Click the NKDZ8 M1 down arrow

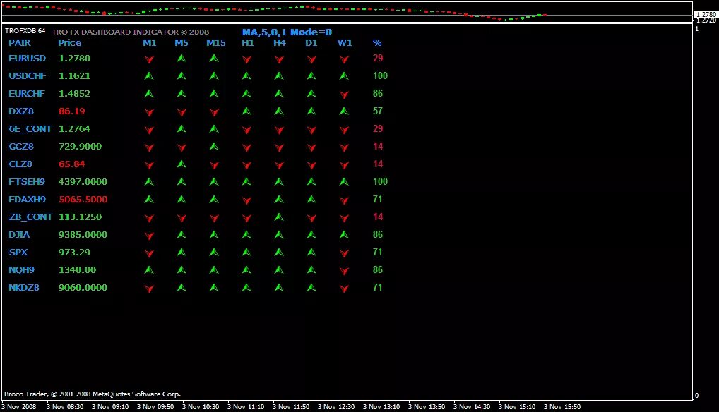pos(149,289)
